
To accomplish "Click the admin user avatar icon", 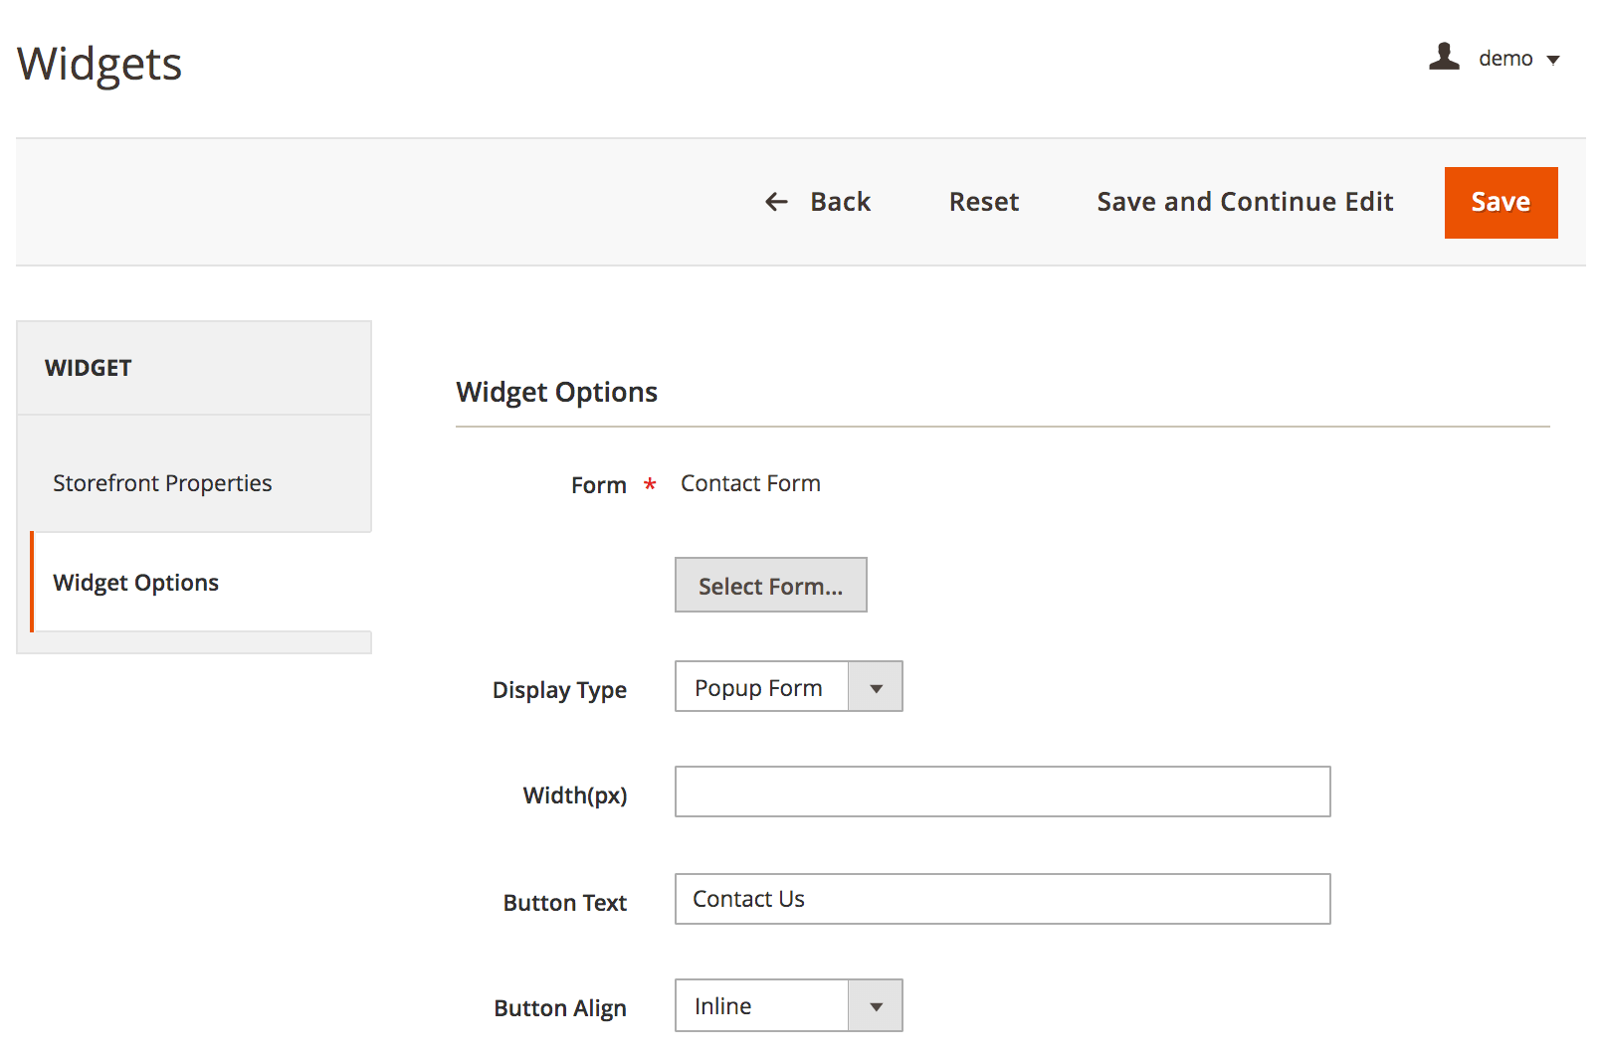I will pos(1444,58).
